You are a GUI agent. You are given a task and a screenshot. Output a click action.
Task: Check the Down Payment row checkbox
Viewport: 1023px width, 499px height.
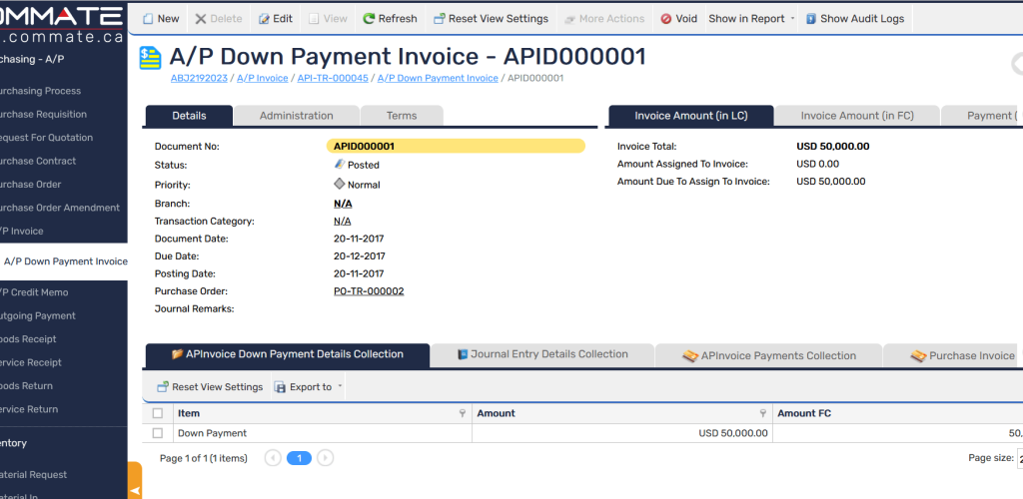tap(157, 432)
